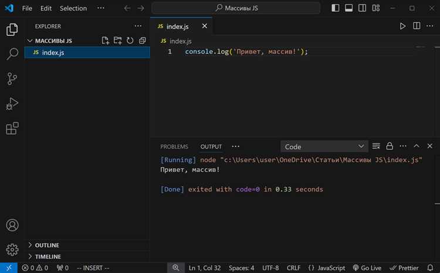Click the [Done] exited with code=0 line
The height and width of the screenshot is (273, 440).
[242, 189]
